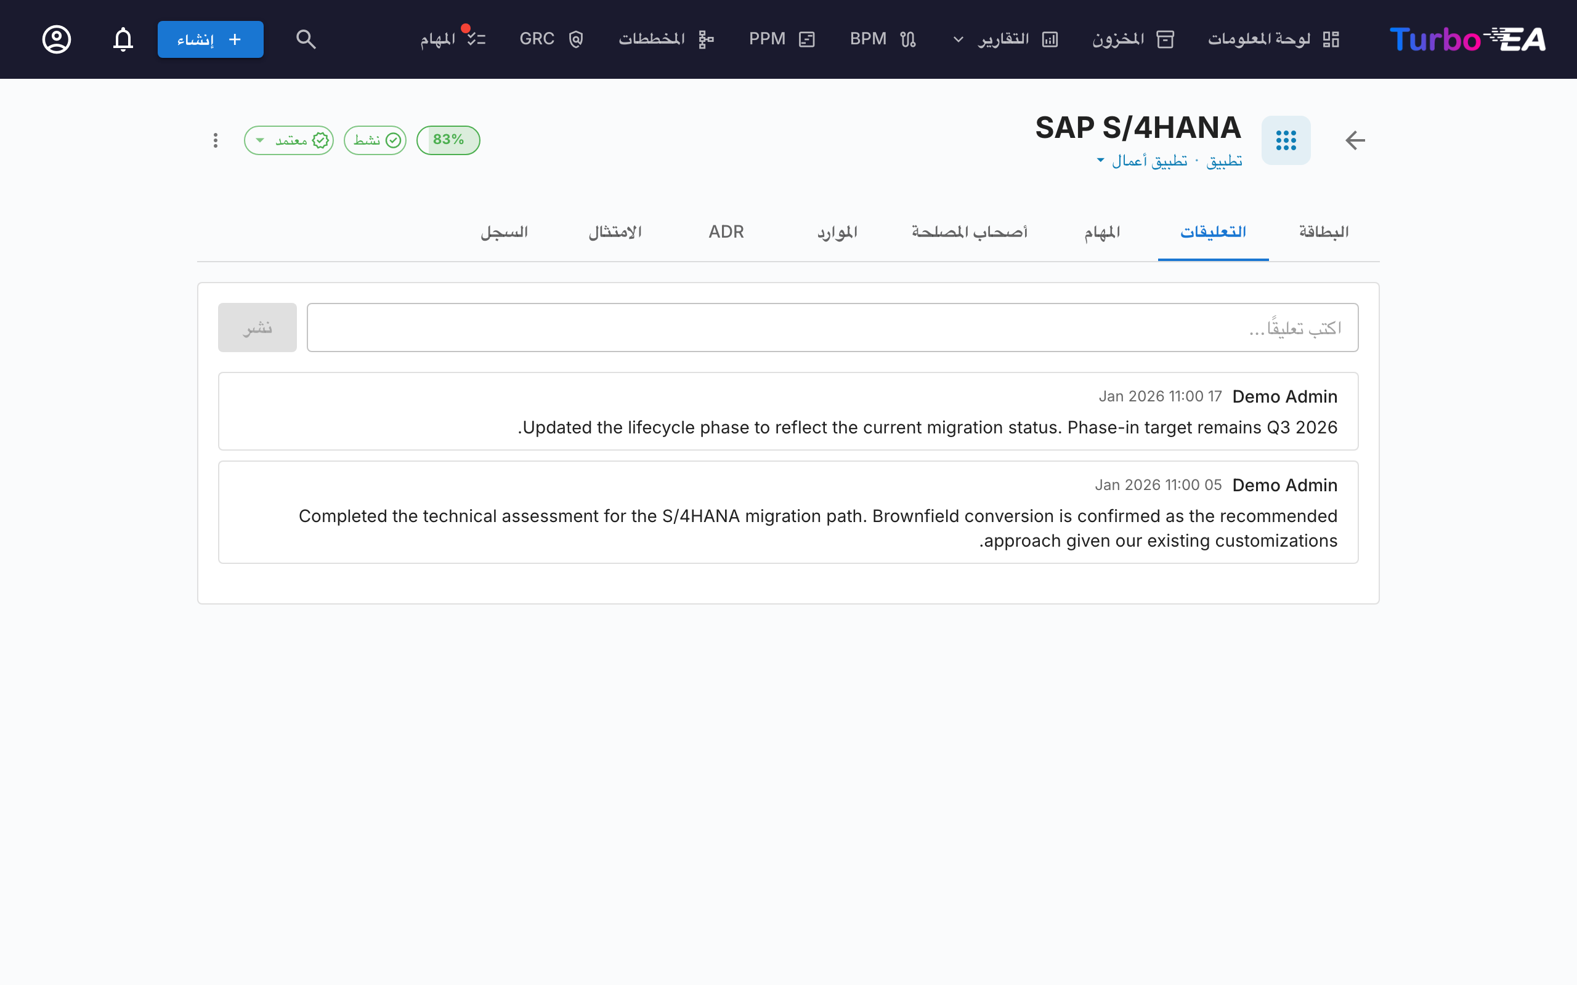The height and width of the screenshot is (985, 1577).
Task: Click the search magnifier icon
Action: point(306,39)
